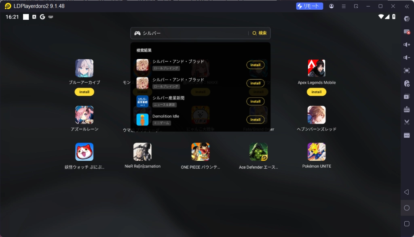Click the ミニゲーム category tag
The height and width of the screenshot is (237, 414).
(162, 123)
